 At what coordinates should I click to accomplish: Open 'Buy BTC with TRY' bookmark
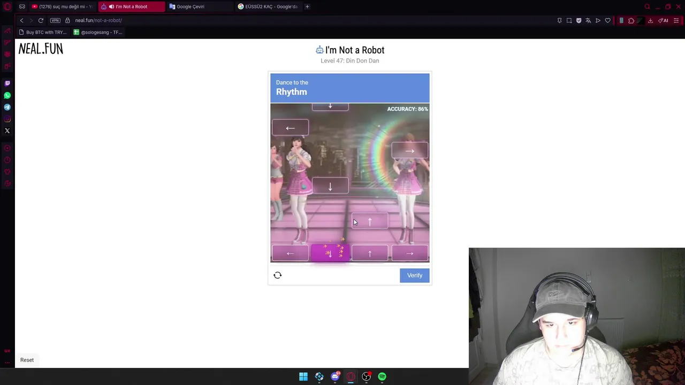(x=43, y=32)
